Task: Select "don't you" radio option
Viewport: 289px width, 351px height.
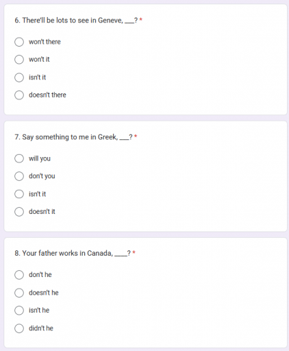Action: [19, 176]
